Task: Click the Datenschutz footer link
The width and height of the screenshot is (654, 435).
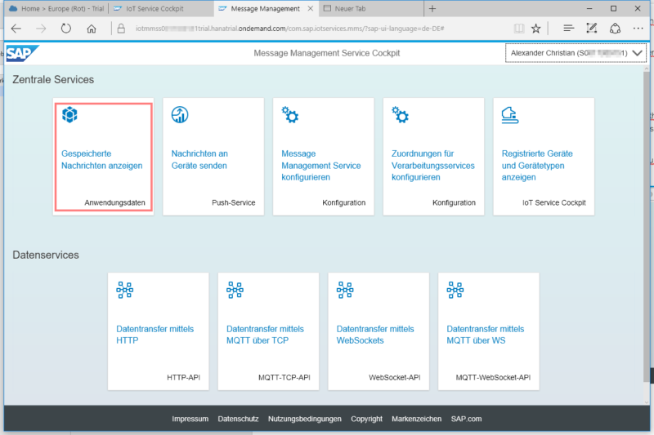Action: (x=238, y=419)
